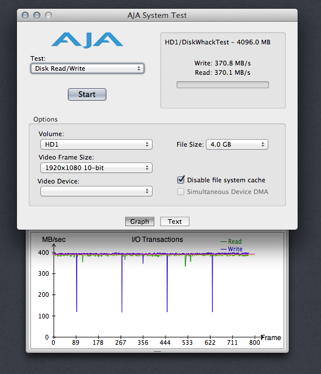Screen dimensions: 321x374
Task: Click the HD1/DiskWhackTest file label
Action: (218, 42)
